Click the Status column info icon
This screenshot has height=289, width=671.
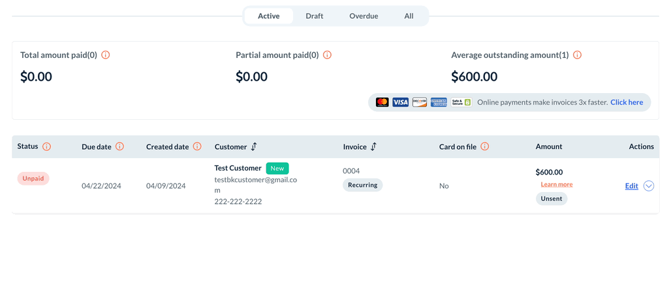(x=47, y=146)
